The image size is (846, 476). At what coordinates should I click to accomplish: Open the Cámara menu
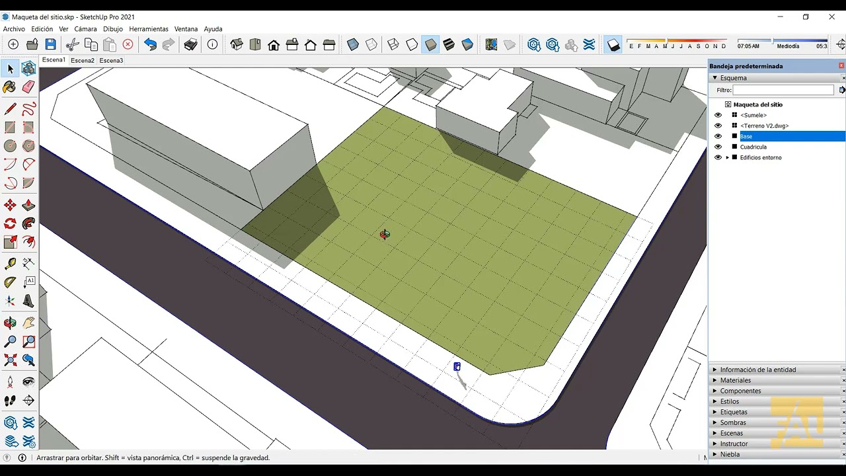click(x=85, y=29)
